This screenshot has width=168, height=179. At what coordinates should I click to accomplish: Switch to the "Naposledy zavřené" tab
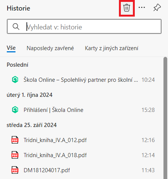(x=50, y=48)
